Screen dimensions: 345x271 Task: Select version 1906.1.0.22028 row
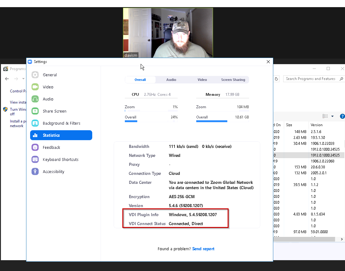click(309, 143)
